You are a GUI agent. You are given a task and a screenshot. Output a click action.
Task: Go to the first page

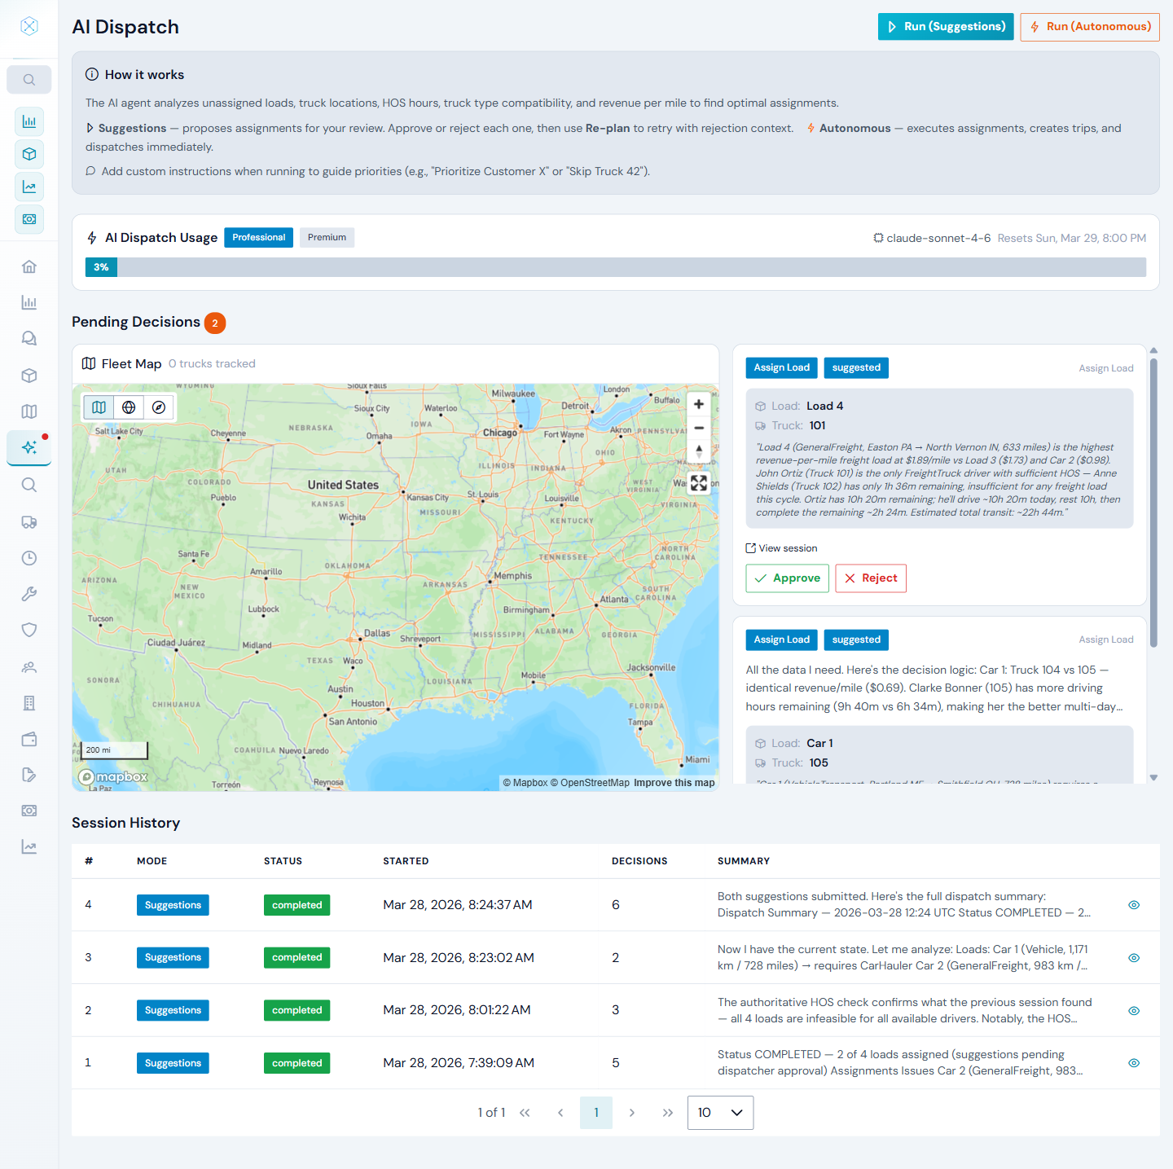pyautogui.click(x=525, y=1113)
